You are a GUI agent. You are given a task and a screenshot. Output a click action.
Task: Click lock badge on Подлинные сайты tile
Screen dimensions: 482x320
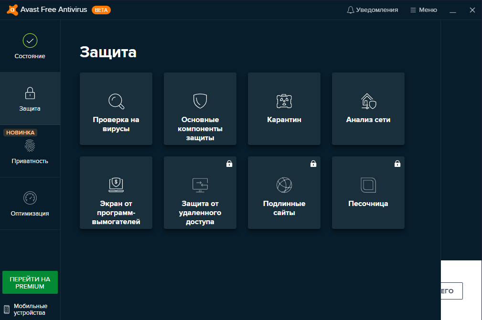[313, 164]
